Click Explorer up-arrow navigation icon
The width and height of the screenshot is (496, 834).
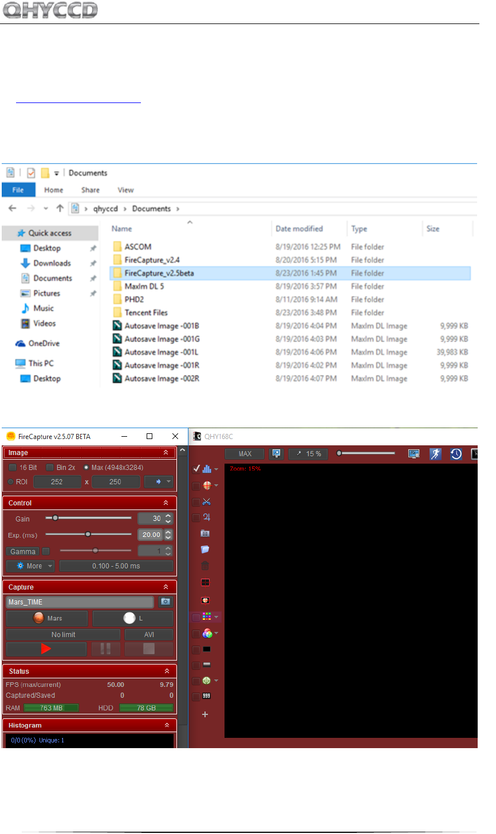pyautogui.click(x=60, y=208)
